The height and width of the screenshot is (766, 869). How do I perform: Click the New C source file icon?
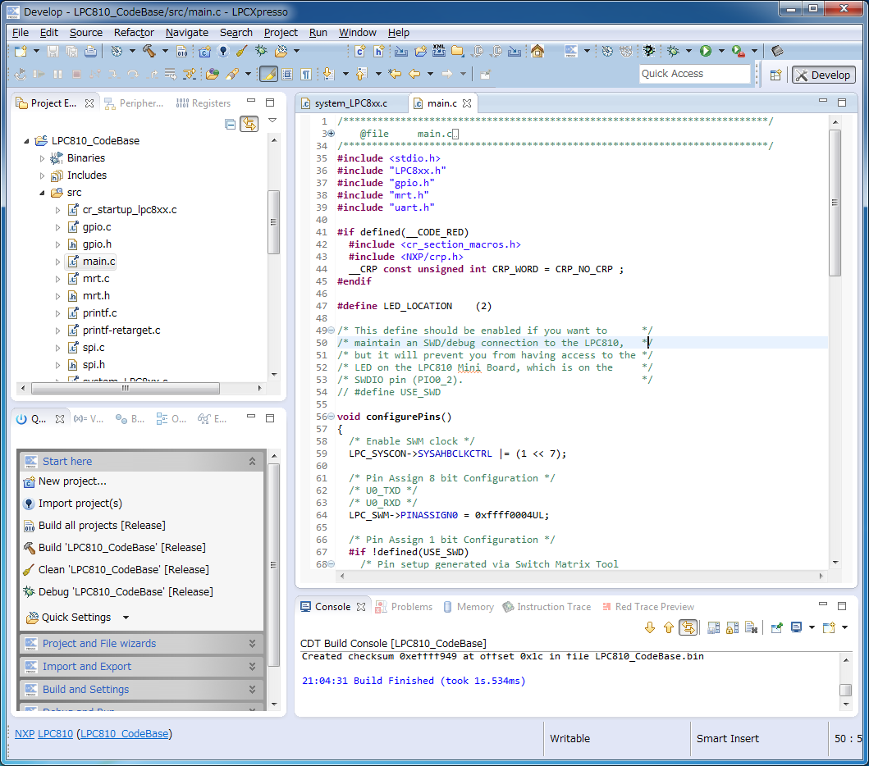(359, 52)
